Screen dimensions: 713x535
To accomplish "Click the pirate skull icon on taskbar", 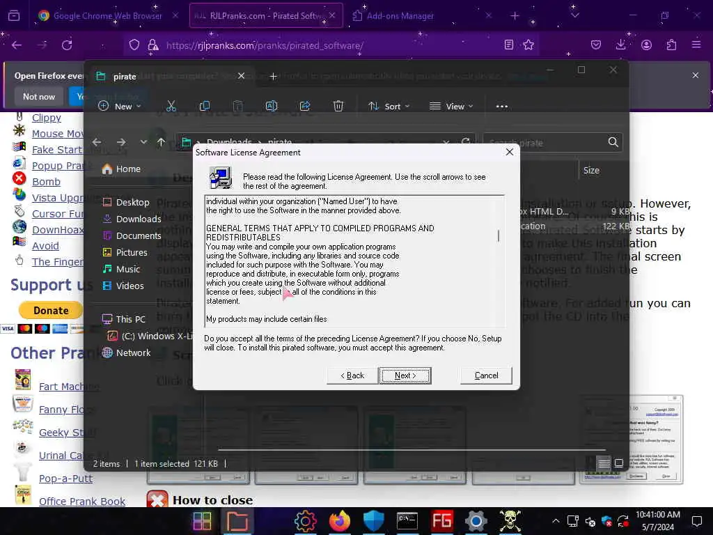I will point(510,521).
